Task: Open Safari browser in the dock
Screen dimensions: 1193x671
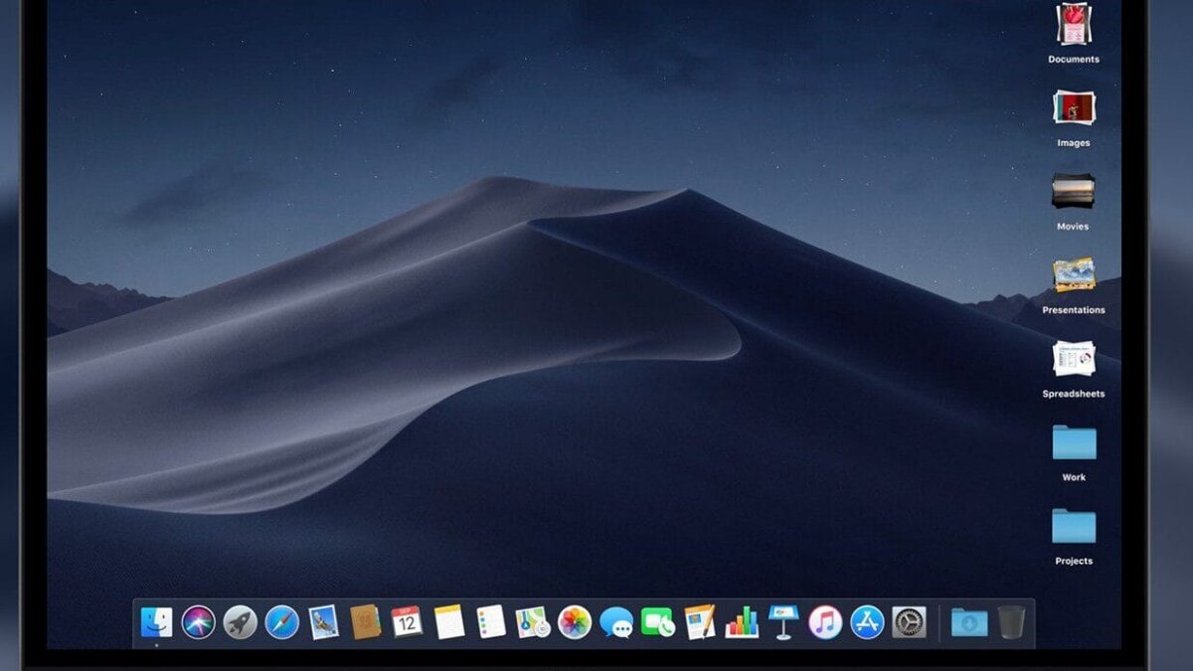Action: 281,622
